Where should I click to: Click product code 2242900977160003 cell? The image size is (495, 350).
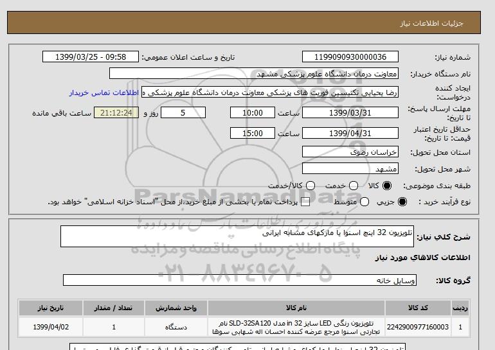tap(418, 327)
